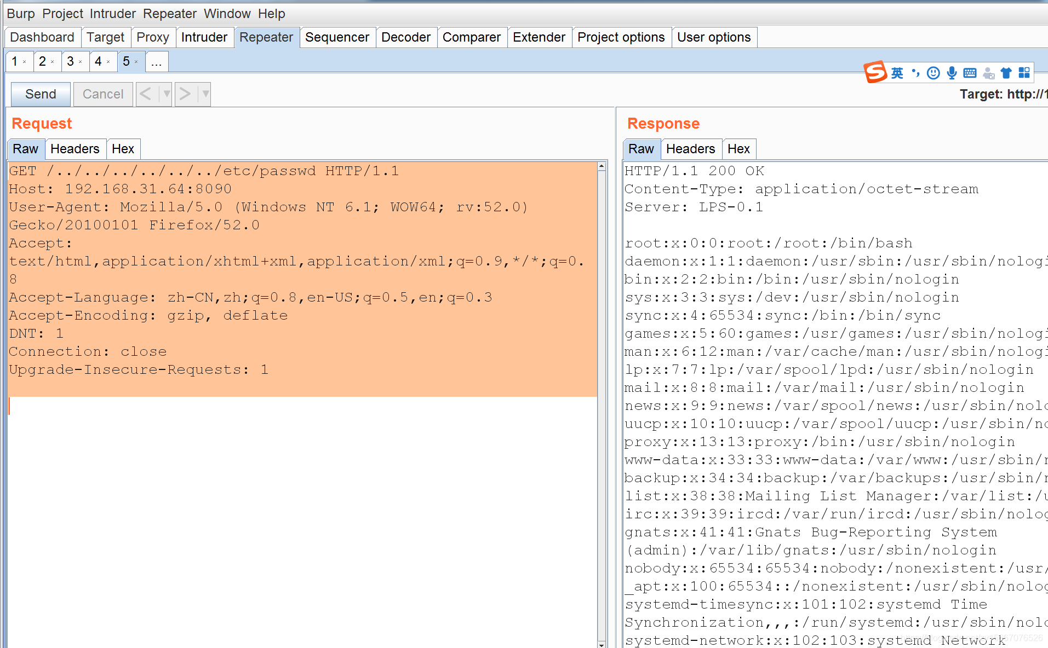Switch to the Dashboard tab
This screenshot has height=648, width=1048.
point(42,37)
